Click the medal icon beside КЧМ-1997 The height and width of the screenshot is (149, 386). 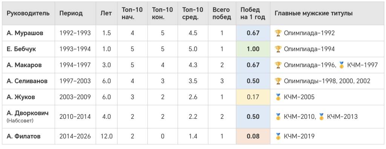(342, 65)
